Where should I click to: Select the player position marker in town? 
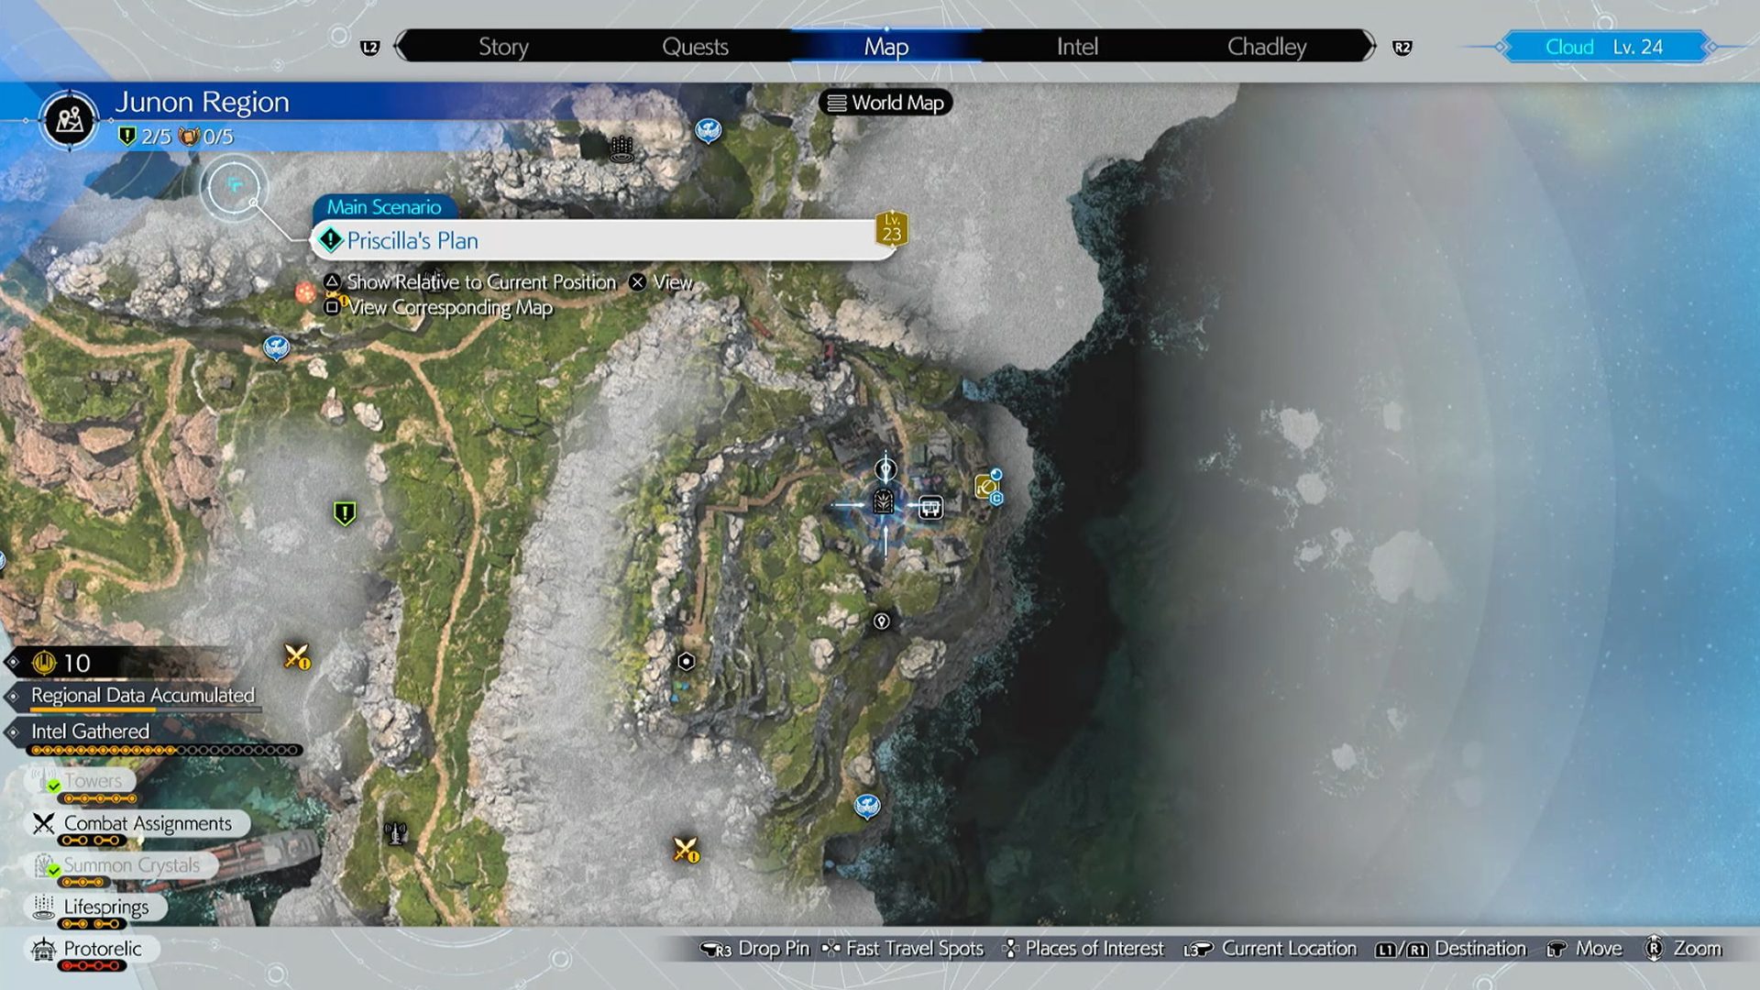tap(884, 502)
